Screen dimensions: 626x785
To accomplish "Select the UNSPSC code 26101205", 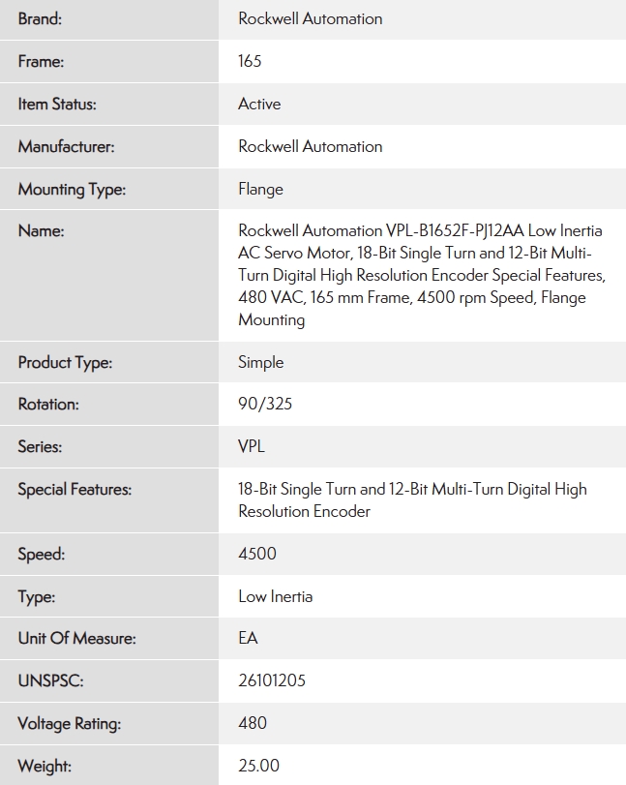I will (x=272, y=680).
